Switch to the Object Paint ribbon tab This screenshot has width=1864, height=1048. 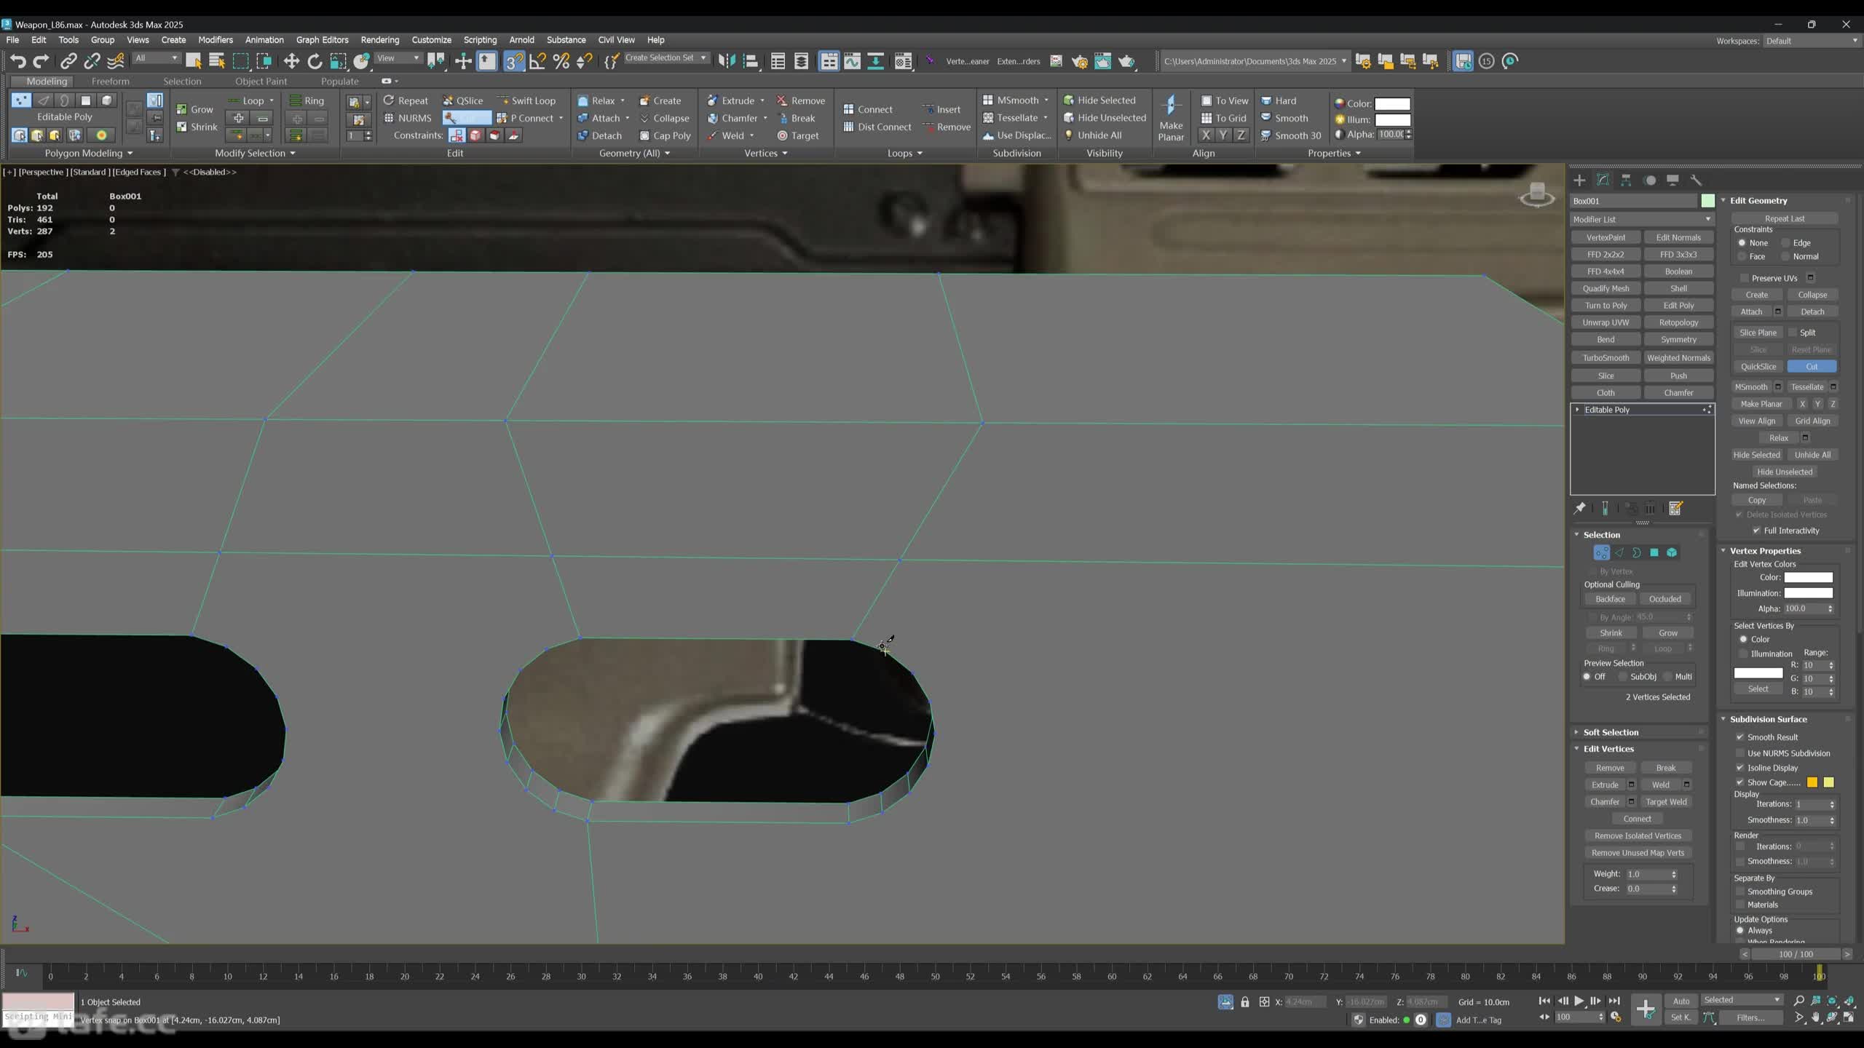pyautogui.click(x=261, y=82)
